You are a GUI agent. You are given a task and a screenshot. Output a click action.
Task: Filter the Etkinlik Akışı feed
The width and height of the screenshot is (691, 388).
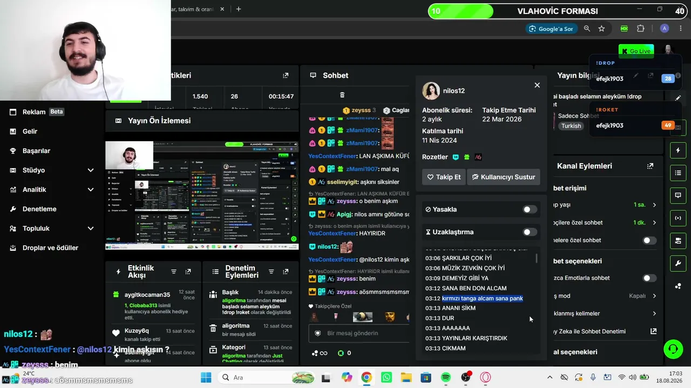[174, 272]
